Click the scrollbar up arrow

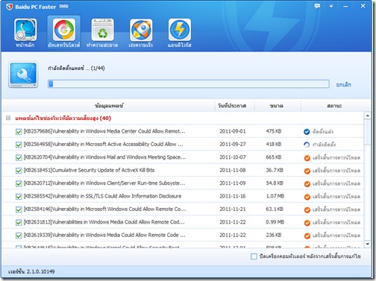coord(368,116)
